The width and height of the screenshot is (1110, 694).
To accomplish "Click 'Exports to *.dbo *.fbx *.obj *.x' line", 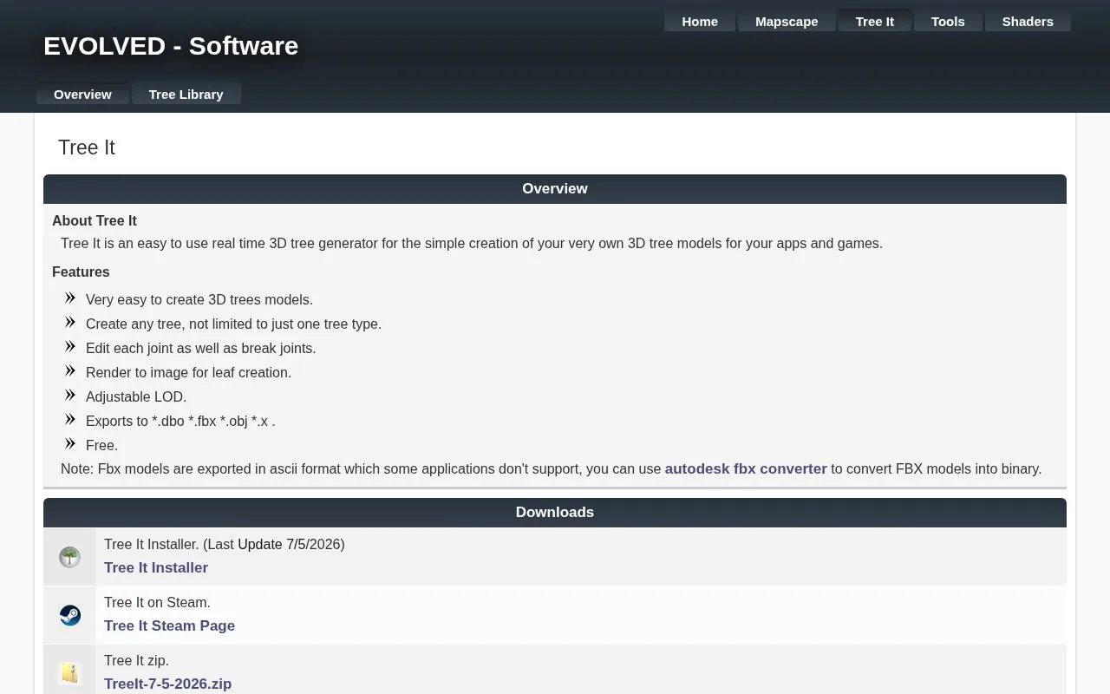I will pyautogui.click(x=180, y=421).
